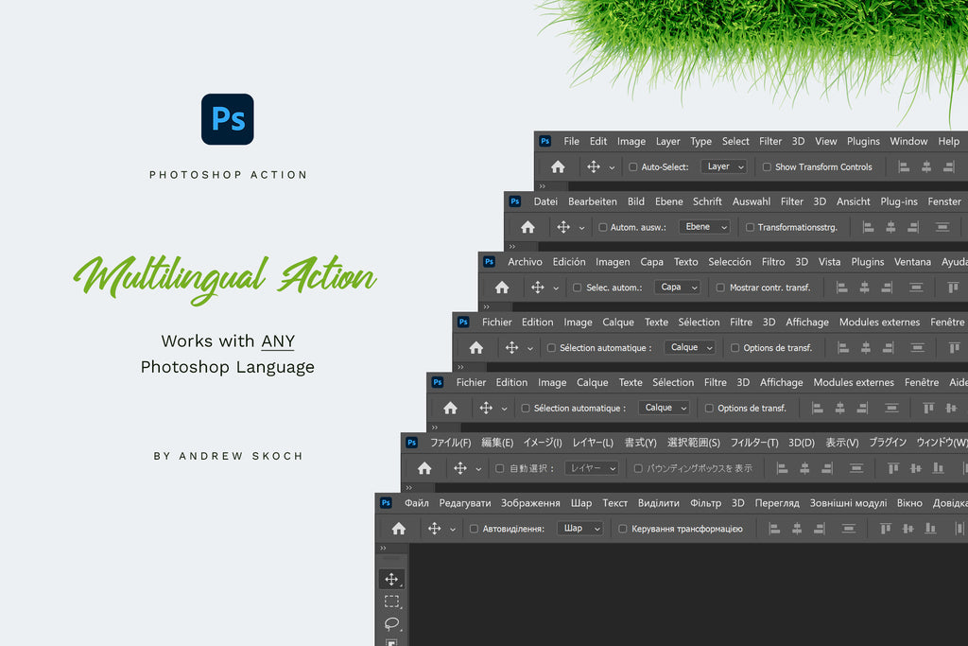Check the Mostrar contr. transf. checkbox

[720, 288]
